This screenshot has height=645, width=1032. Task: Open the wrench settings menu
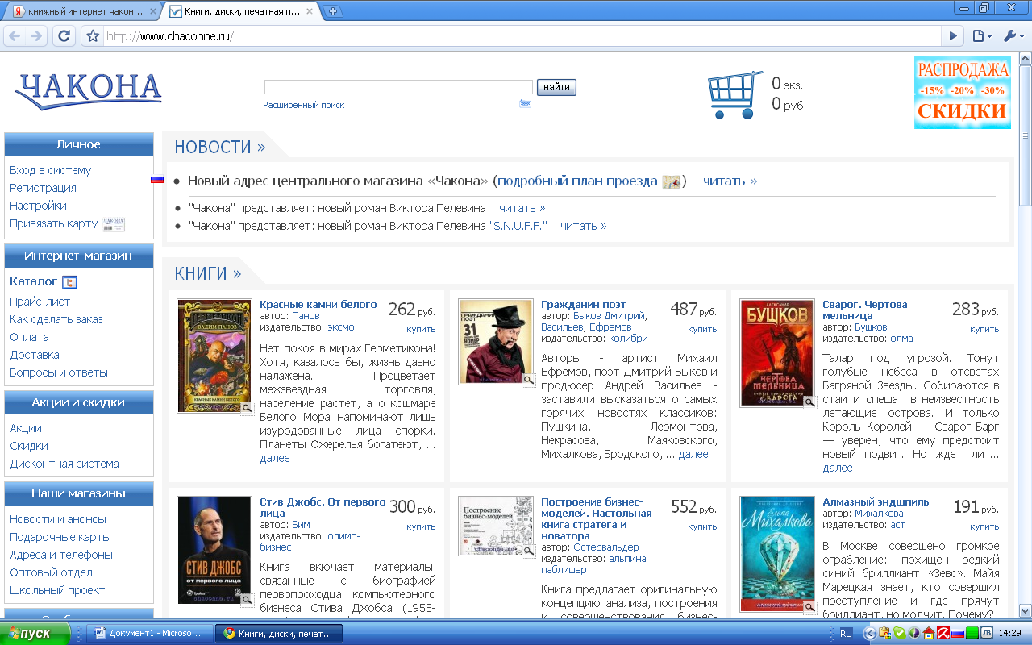(1013, 36)
